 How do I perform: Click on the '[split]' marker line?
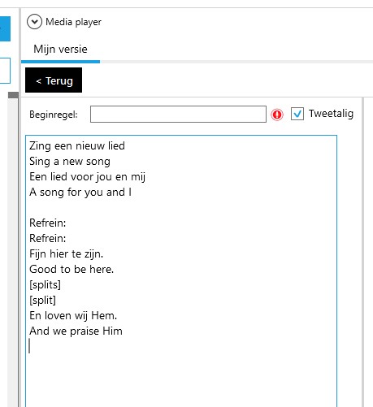coord(42,301)
